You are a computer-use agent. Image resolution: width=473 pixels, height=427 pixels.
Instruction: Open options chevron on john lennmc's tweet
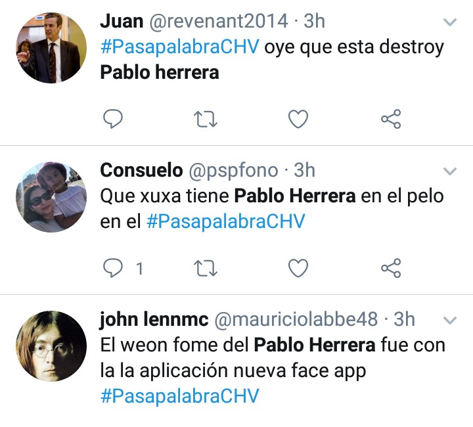pyautogui.click(x=450, y=320)
